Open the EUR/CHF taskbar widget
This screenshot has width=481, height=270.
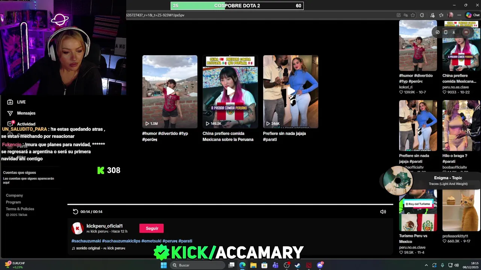(15, 265)
